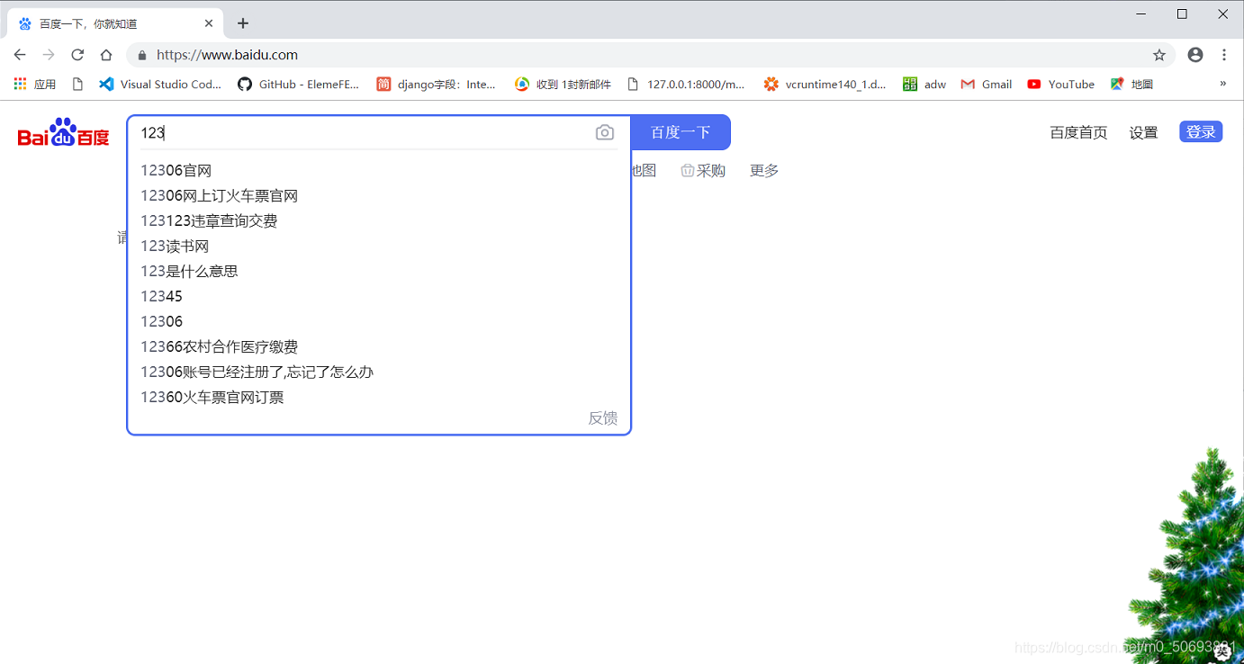
Task: Open the 更多 more link
Action: point(764,171)
